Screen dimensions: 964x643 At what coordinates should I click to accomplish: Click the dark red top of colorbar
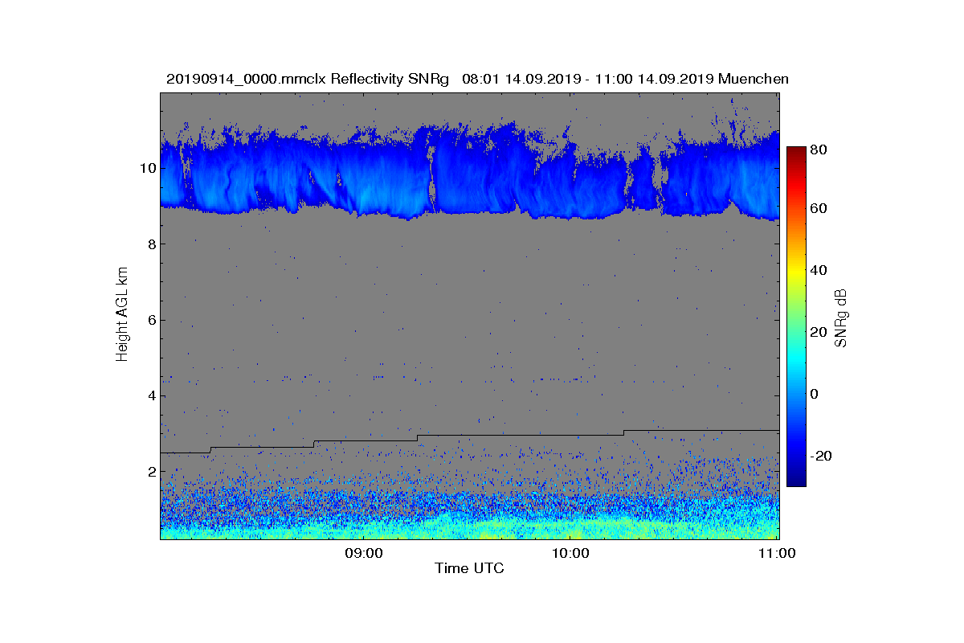[x=796, y=151]
